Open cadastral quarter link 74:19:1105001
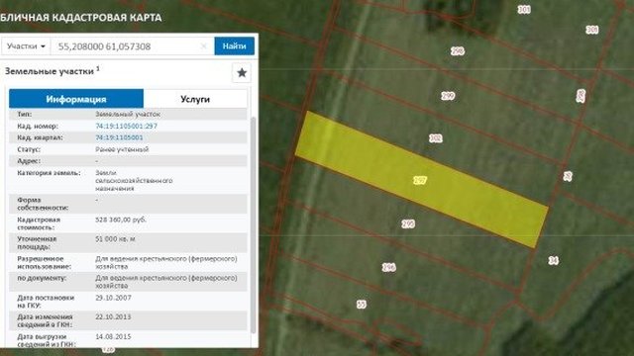Screen dimensions: 634x356 point(119,137)
